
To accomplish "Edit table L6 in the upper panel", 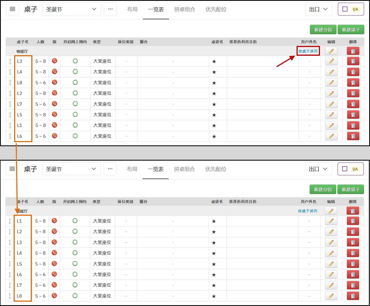I will [x=331, y=136].
